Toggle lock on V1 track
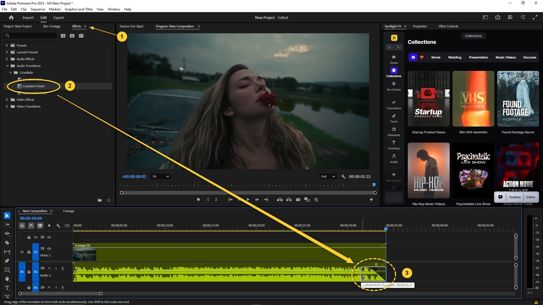543x305 pixels. [29, 252]
